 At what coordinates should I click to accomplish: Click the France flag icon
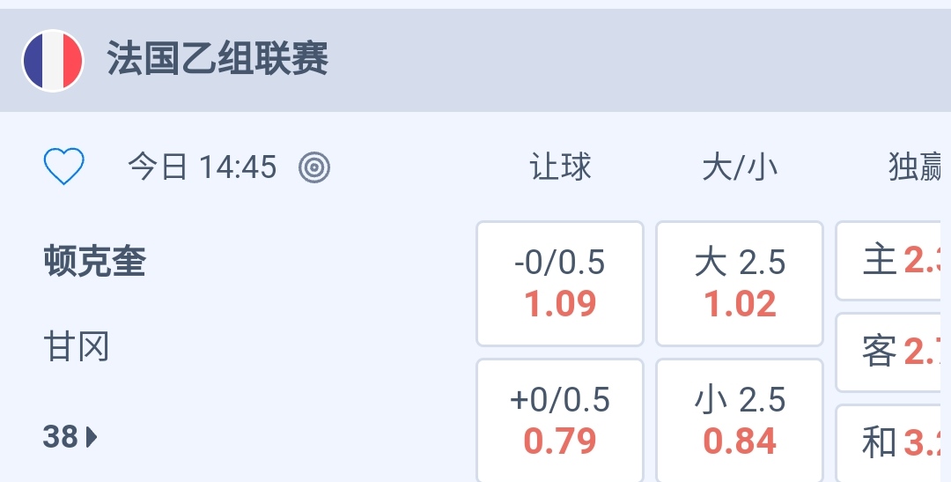point(53,61)
